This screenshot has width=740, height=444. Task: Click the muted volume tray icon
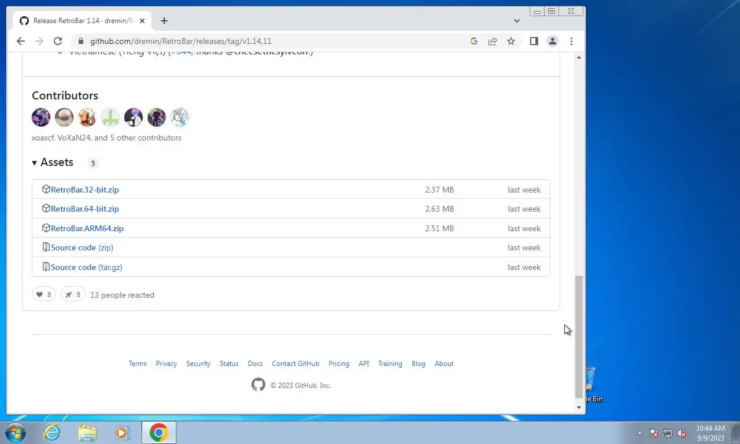682,433
